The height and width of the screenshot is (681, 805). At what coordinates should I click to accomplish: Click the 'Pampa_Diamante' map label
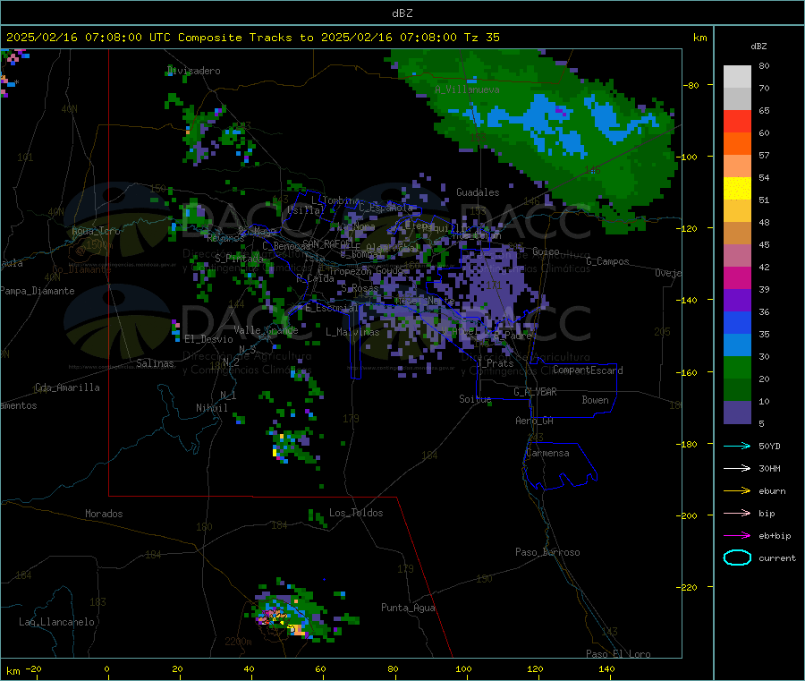(x=38, y=291)
